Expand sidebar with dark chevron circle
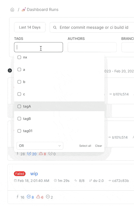134x206 pixels. pyautogui.click(x=10, y=70)
